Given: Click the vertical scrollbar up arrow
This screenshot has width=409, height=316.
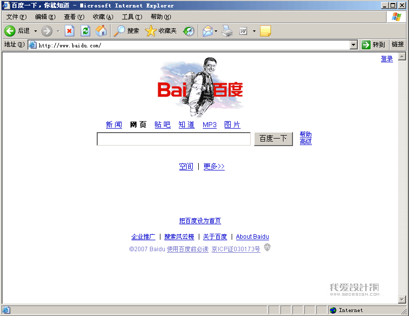Looking at the screenshot, I should tap(402, 56).
